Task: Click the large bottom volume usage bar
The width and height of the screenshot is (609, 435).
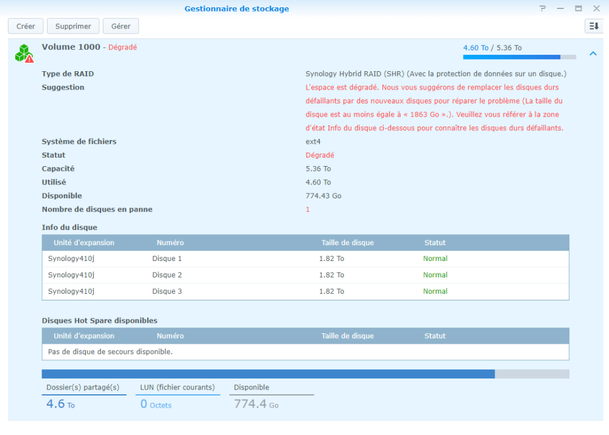Action: point(305,374)
